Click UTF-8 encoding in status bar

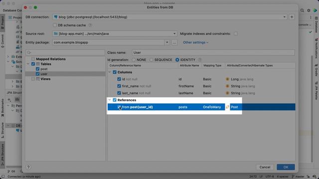tap(270, 177)
